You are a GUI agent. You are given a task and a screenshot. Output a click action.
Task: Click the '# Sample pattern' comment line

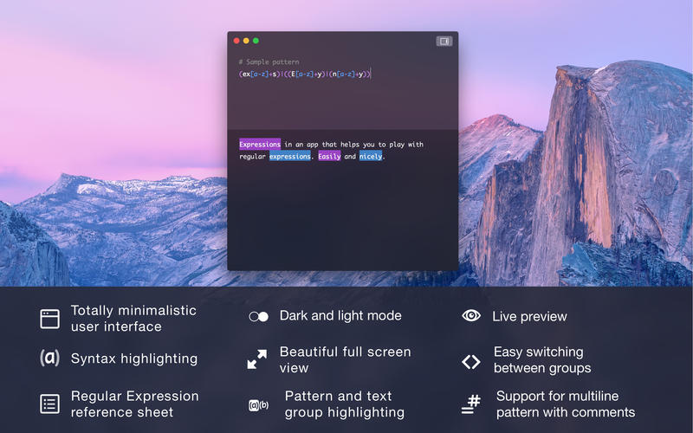(x=269, y=61)
